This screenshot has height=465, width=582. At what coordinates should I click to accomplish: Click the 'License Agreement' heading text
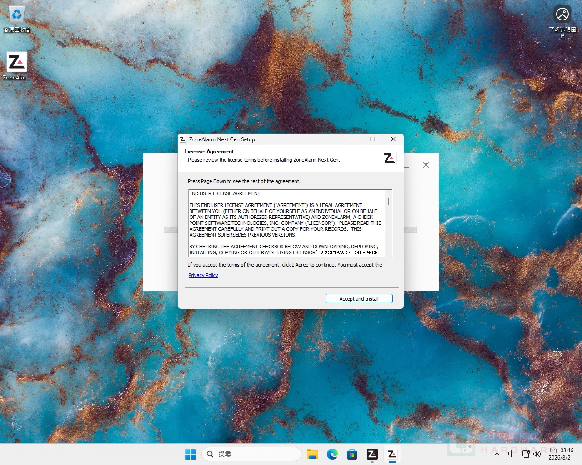[209, 152]
